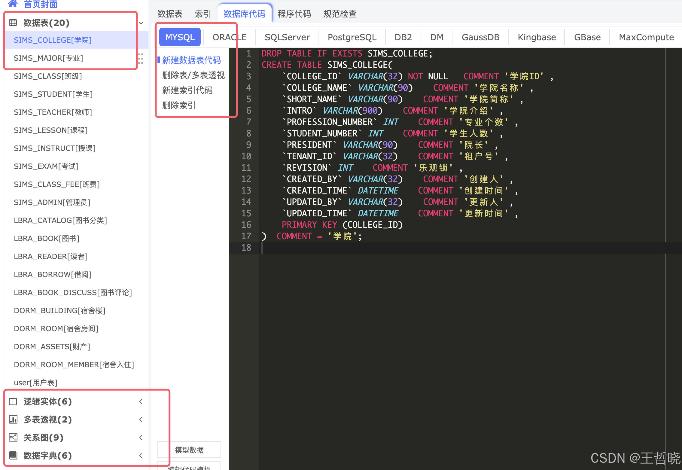The image size is (682, 470).
Task: Click the 数据字典 book icon
Action: pos(13,456)
